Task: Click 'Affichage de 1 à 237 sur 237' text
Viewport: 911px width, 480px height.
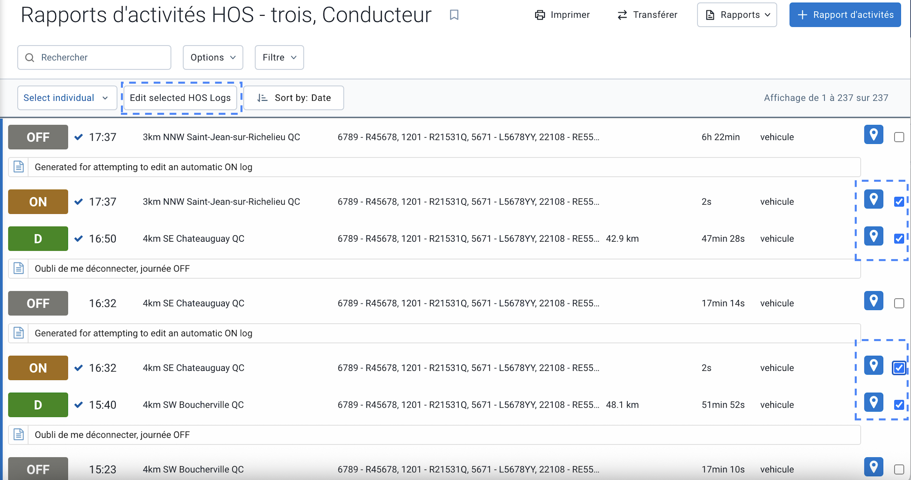Action: 826,98
